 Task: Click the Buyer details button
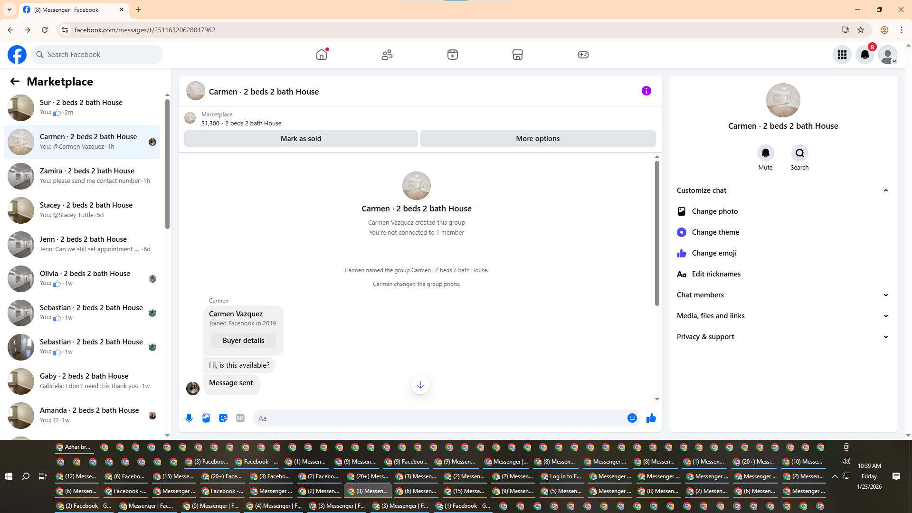click(x=243, y=341)
